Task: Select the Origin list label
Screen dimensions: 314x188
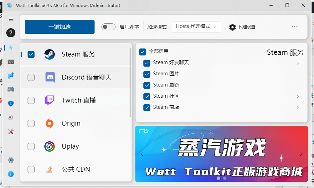Action: (x=71, y=123)
